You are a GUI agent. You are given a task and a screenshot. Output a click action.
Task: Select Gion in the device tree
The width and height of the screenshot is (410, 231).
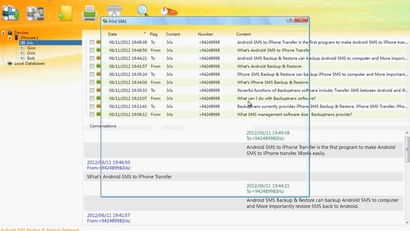[31, 48]
